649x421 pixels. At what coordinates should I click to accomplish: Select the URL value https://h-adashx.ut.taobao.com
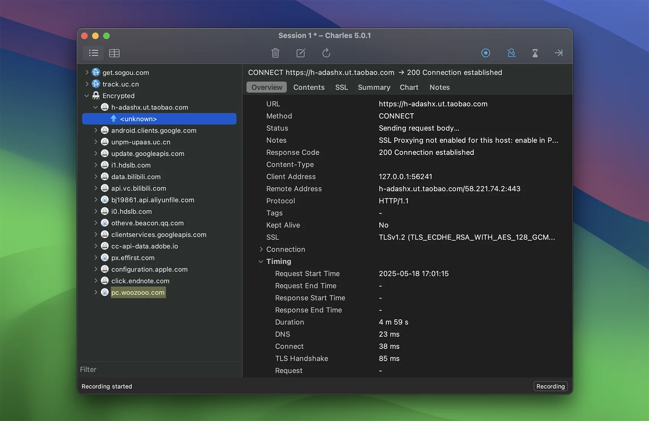433,104
